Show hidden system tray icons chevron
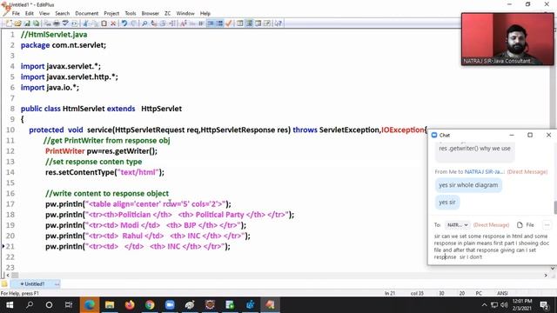 point(484,305)
